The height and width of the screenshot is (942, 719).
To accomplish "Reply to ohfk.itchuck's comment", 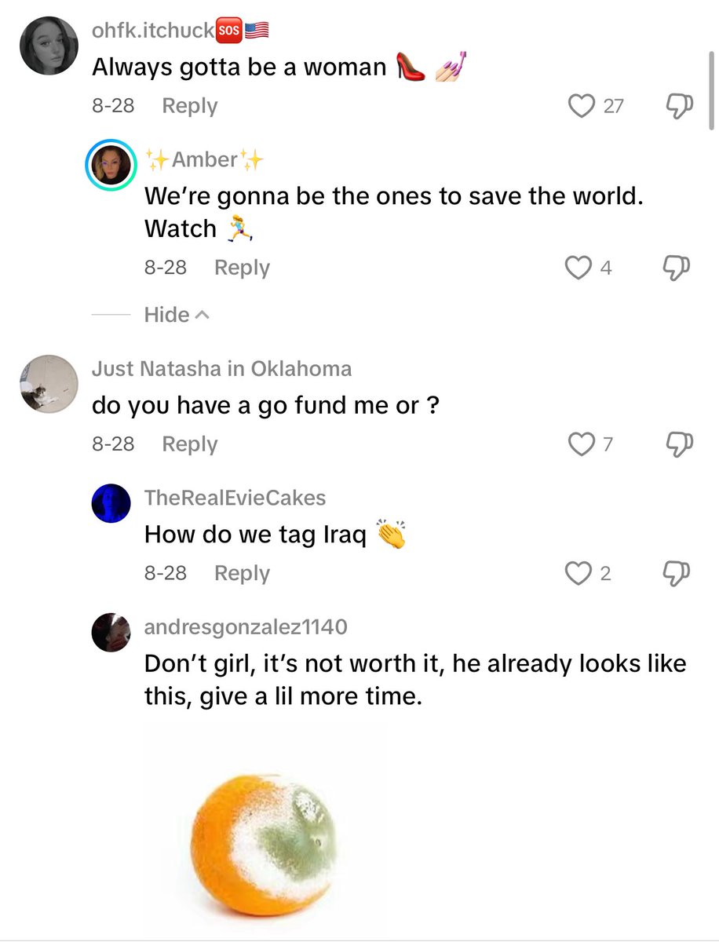I will click(x=189, y=106).
